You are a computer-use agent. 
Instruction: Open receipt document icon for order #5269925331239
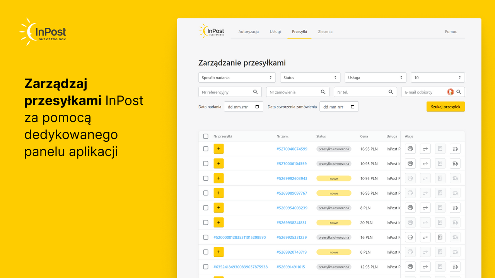coord(440,237)
